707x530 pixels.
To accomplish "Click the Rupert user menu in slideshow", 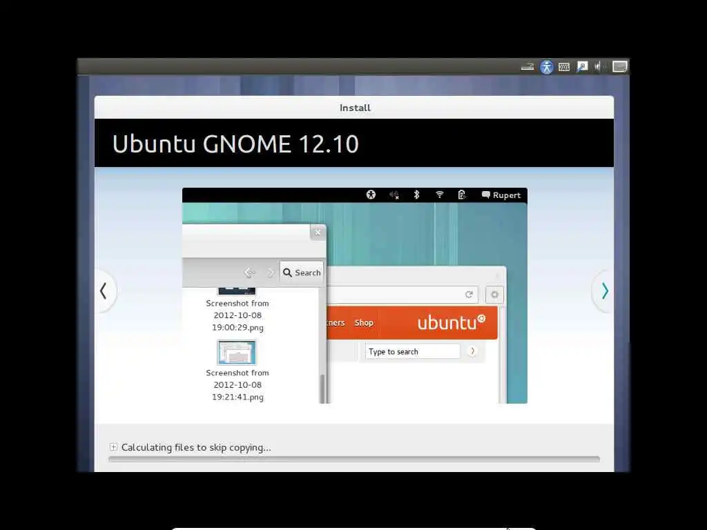I will [501, 195].
